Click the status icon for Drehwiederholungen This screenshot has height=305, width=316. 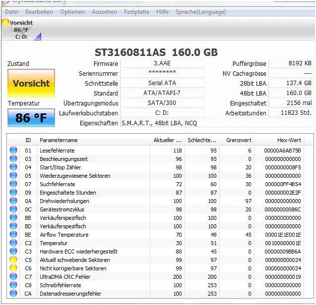(x=13, y=201)
